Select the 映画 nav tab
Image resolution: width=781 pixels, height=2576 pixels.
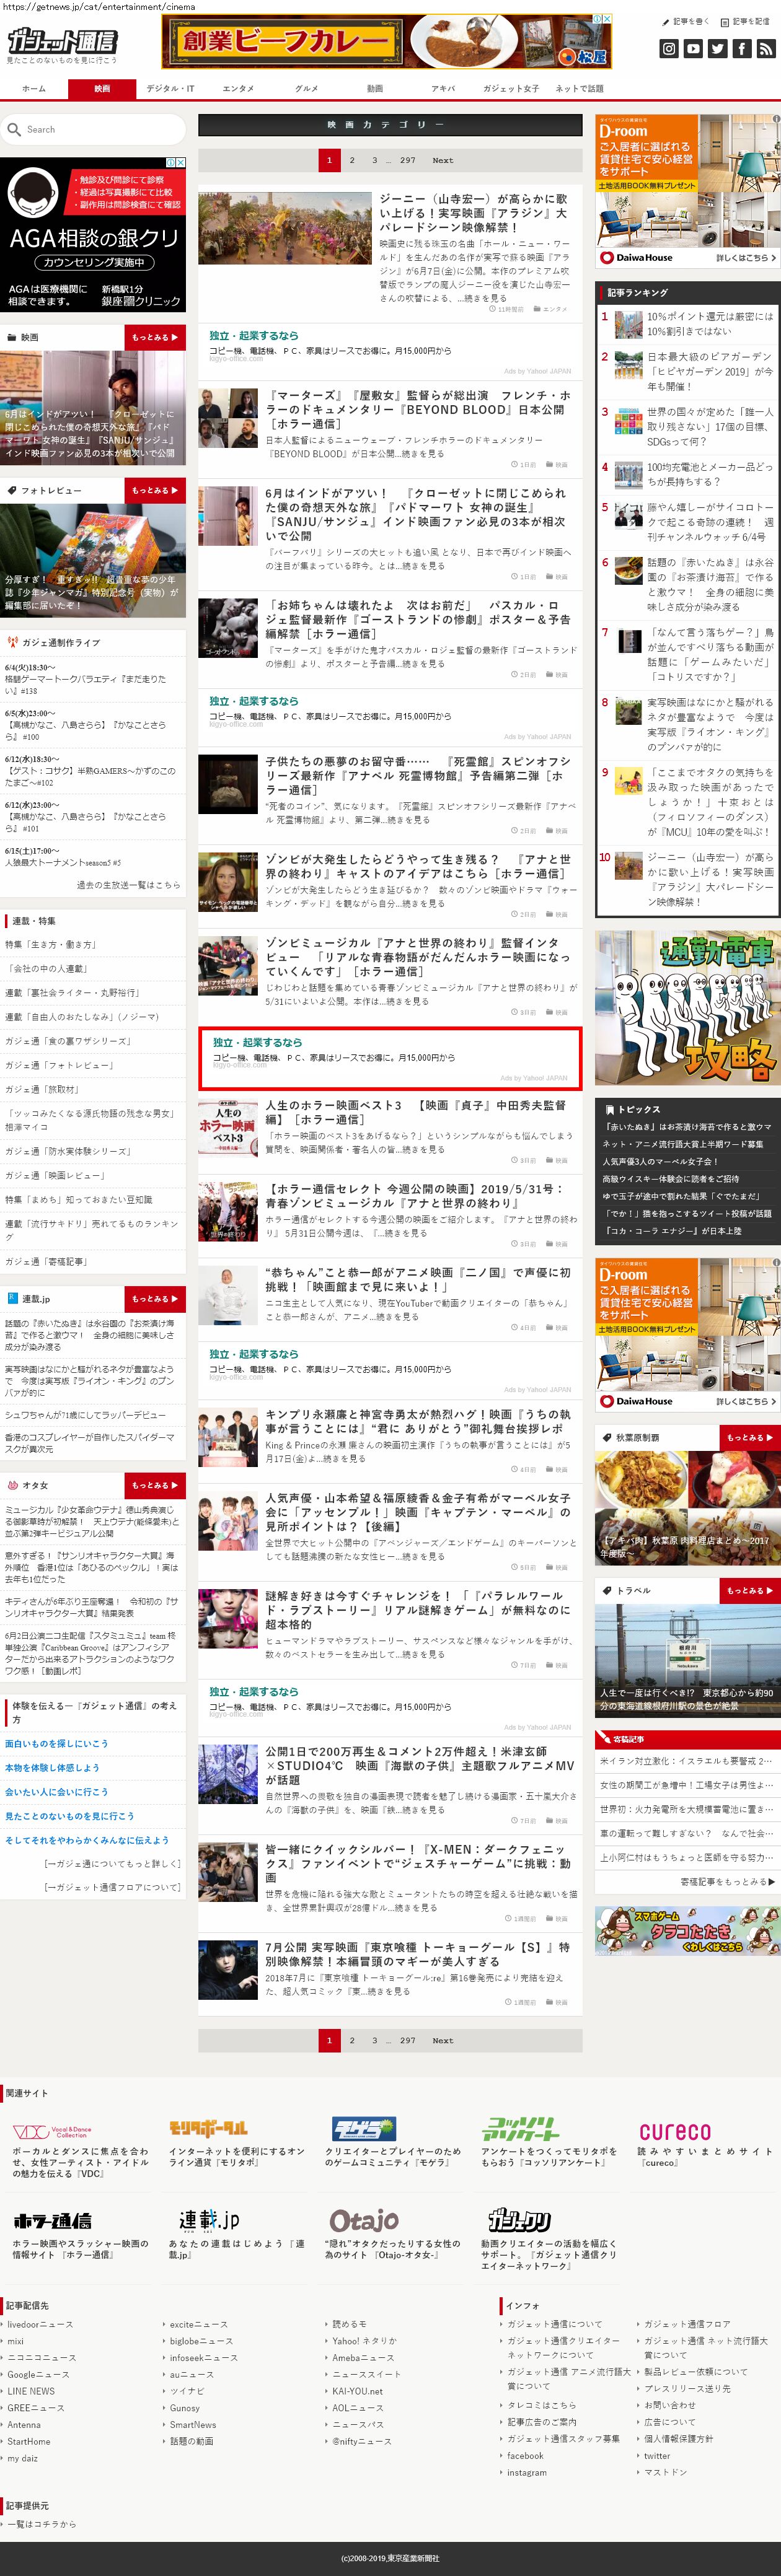point(102,88)
